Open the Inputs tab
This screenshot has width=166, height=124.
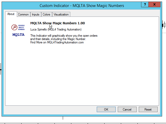coord(36,14)
